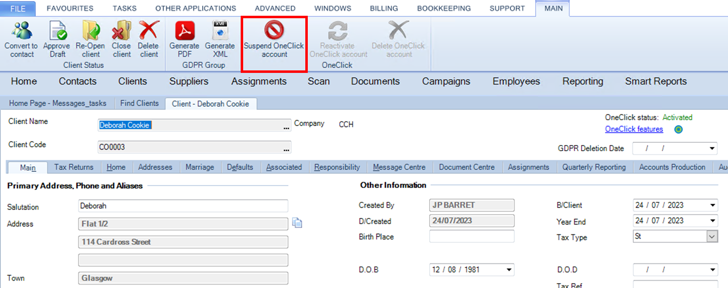Screen dimensions: 728x288
Task: Open Scan in navigation bar
Action: pos(319,81)
